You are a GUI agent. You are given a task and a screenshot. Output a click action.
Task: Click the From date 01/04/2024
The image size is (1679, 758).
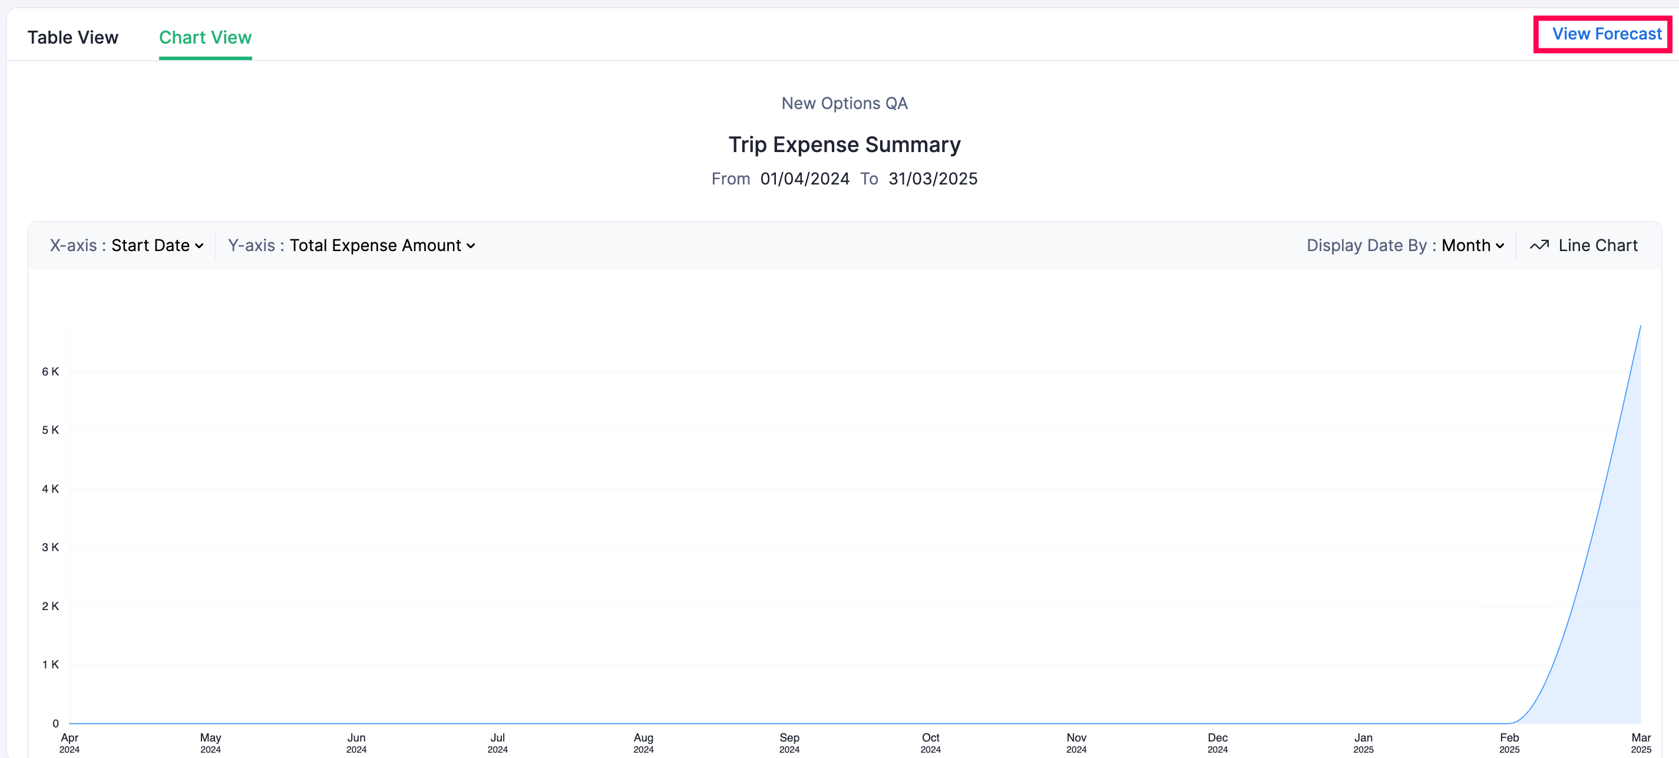(x=804, y=179)
